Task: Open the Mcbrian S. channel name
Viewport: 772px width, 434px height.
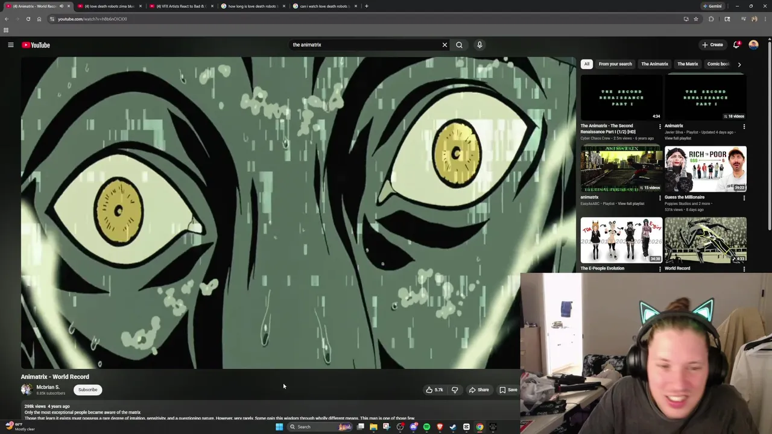Action: [x=48, y=387]
